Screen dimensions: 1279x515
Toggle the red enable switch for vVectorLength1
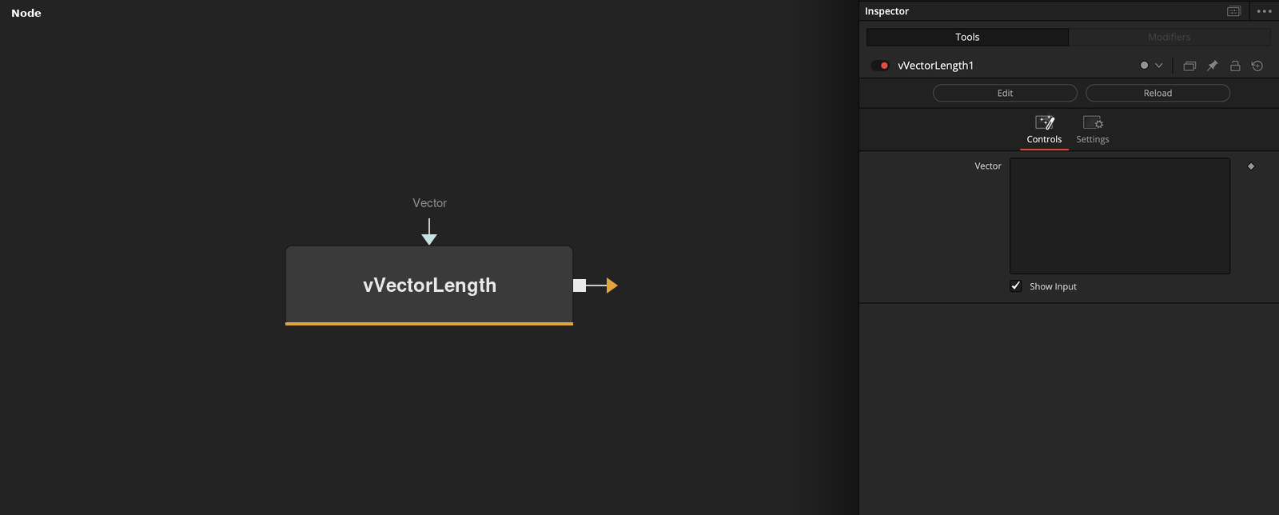[880, 66]
